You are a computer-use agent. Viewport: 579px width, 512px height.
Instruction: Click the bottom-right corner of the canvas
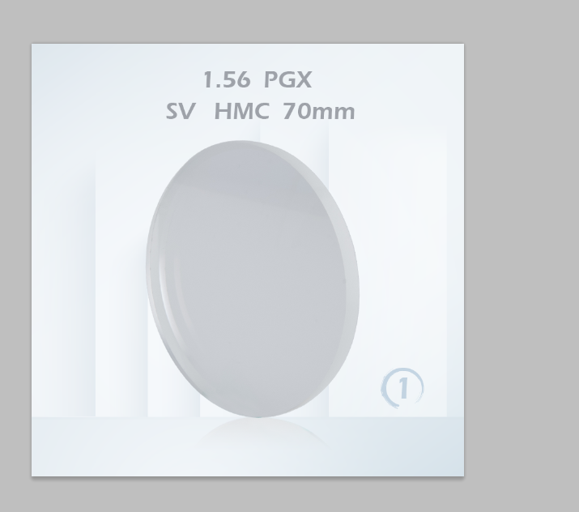463,476
